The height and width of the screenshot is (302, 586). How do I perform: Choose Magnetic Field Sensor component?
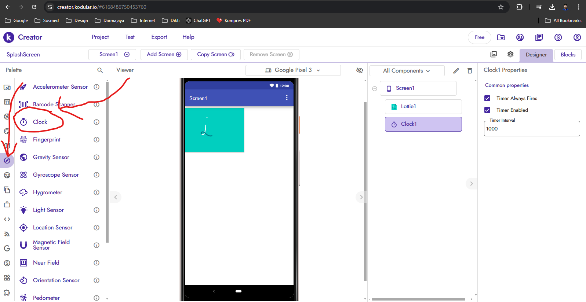click(51, 245)
